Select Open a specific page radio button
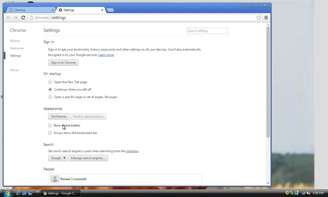The height and width of the screenshot is (197, 328). tap(50, 97)
